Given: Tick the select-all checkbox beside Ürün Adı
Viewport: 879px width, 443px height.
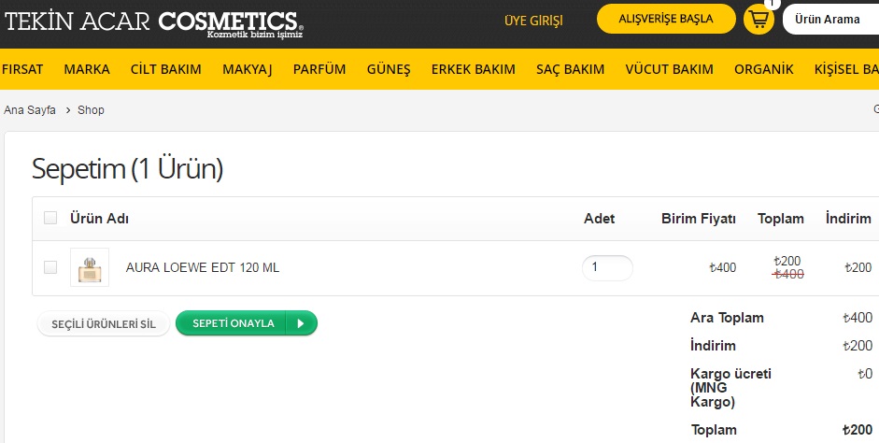Looking at the screenshot, I should pyautogui.click(x=50, y=218).
